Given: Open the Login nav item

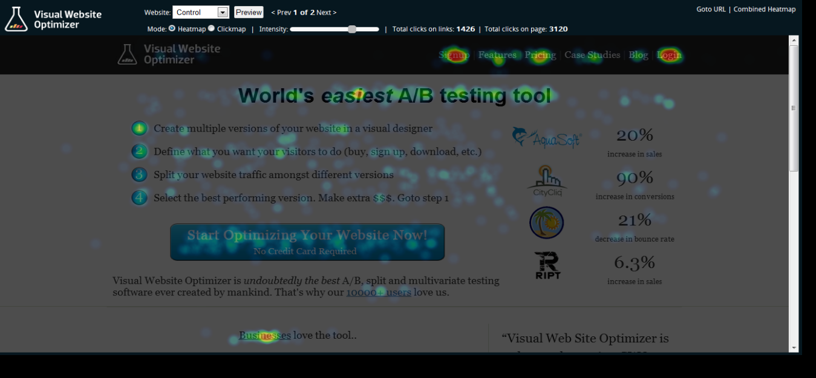Looking at the screenshot, I should 669,55.
